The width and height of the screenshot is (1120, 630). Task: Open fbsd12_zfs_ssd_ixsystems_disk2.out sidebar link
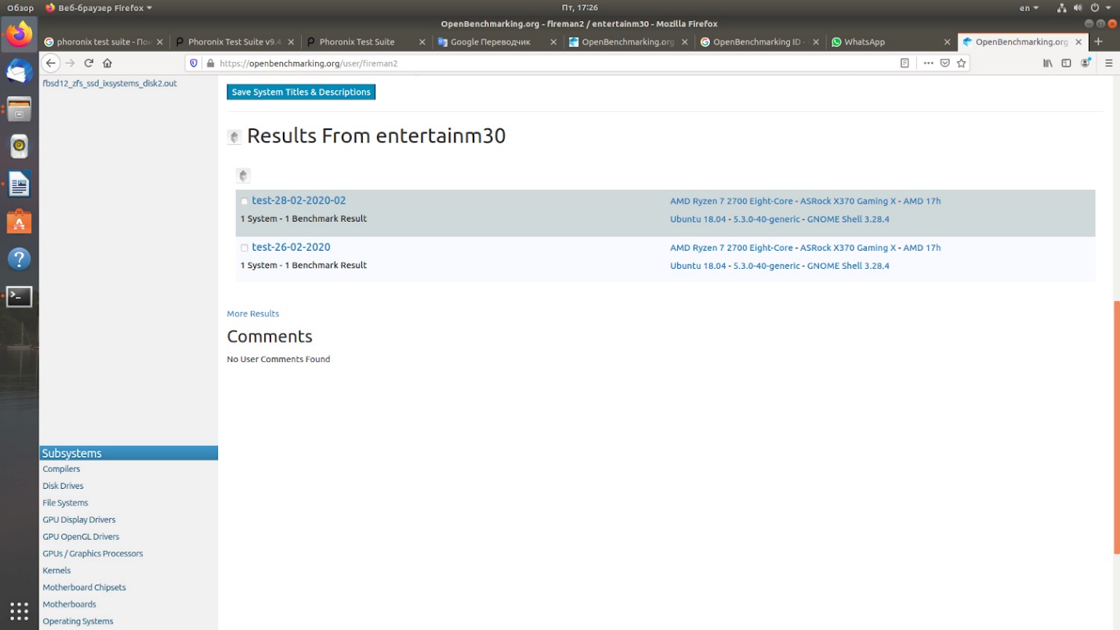click(x=110, y=83)
